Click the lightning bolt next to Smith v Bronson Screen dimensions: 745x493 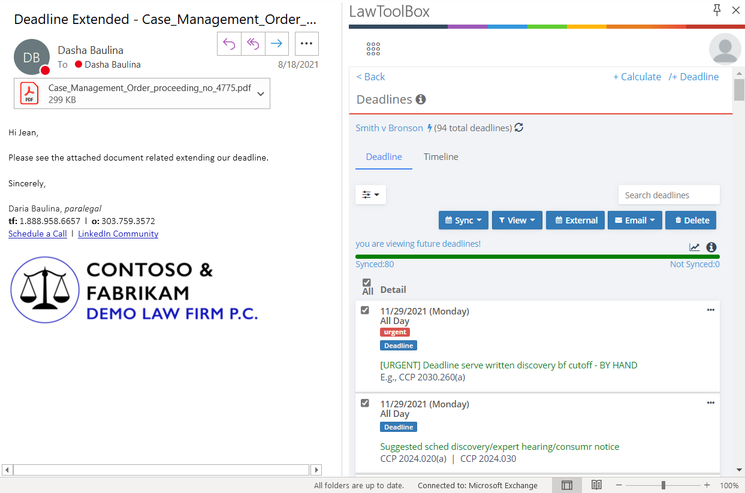(x=430, y=128)
